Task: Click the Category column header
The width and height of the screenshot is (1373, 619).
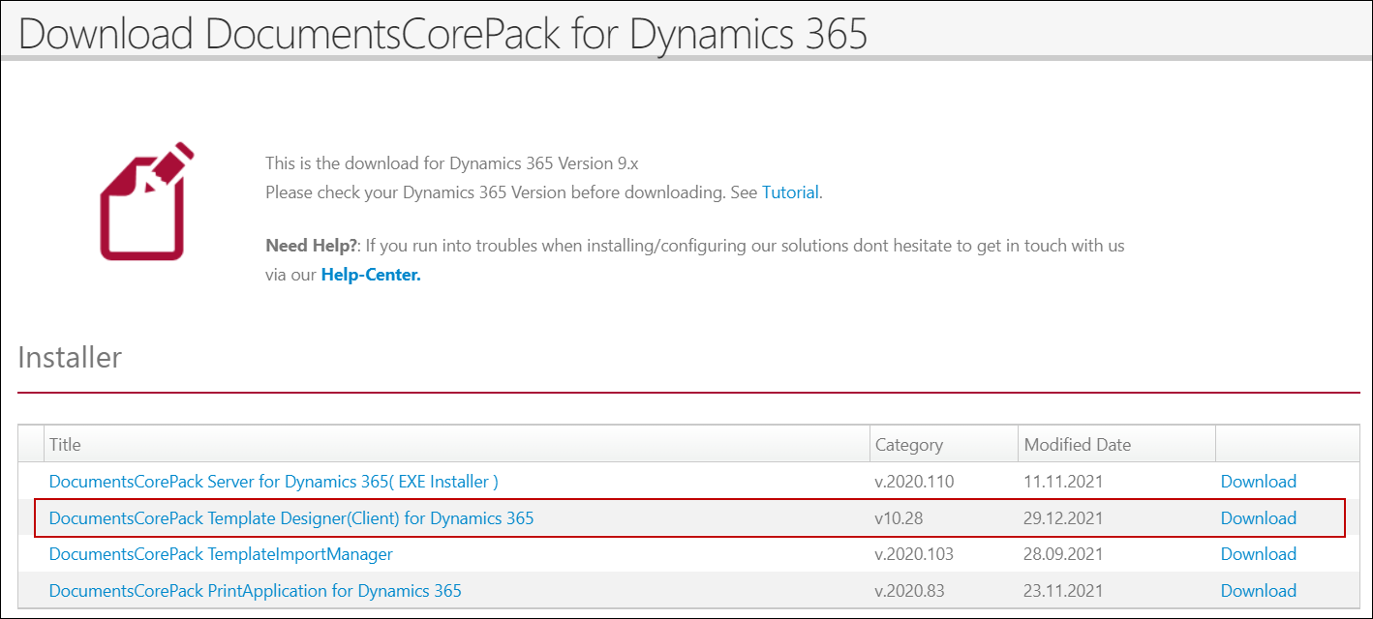Action: click(908, 445)
